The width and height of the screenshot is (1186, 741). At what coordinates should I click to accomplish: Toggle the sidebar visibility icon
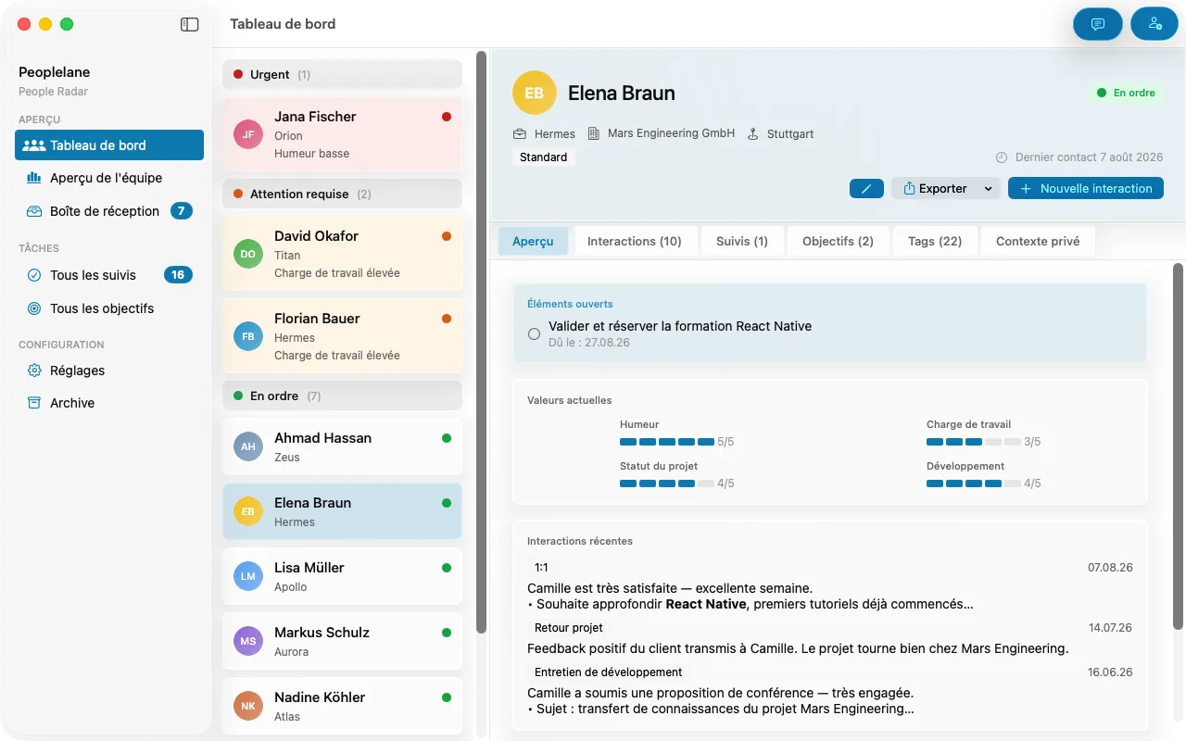click(x=189, y=24)
